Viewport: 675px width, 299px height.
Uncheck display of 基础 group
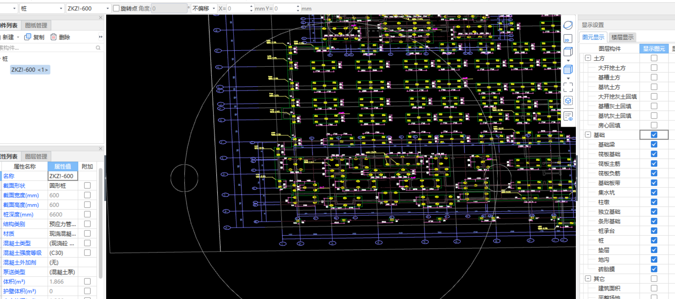654,135
